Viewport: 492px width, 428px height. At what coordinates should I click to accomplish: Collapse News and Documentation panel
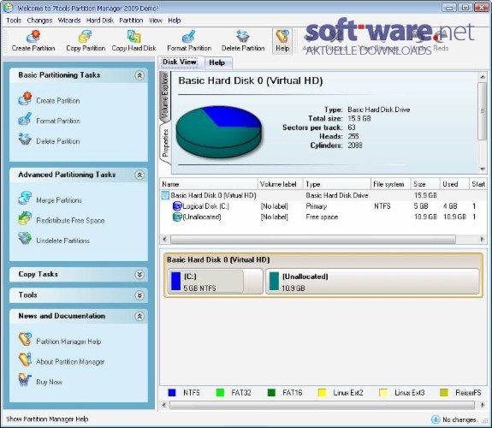[139, 316]
